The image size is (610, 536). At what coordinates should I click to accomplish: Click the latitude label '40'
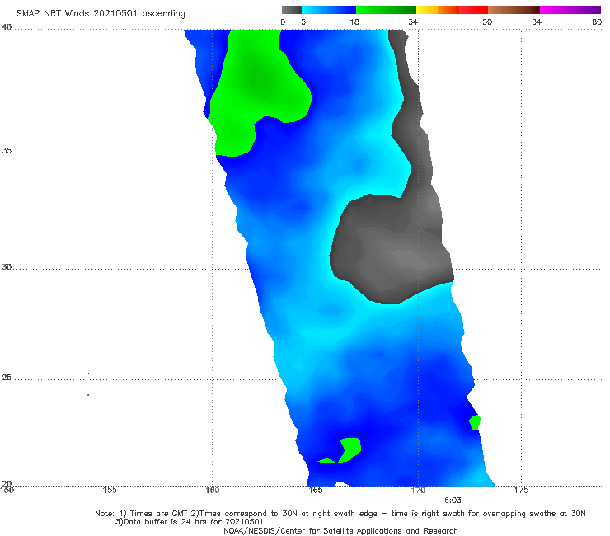pos(7,27)
